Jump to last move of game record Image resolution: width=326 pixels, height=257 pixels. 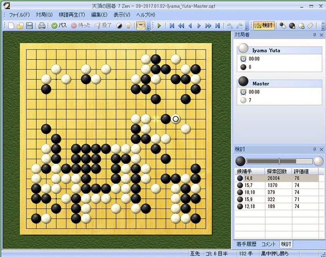[218, 26]
